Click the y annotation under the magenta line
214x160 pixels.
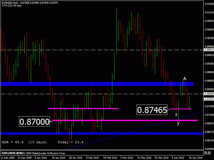pyautogui.click(x=178, y=123)
